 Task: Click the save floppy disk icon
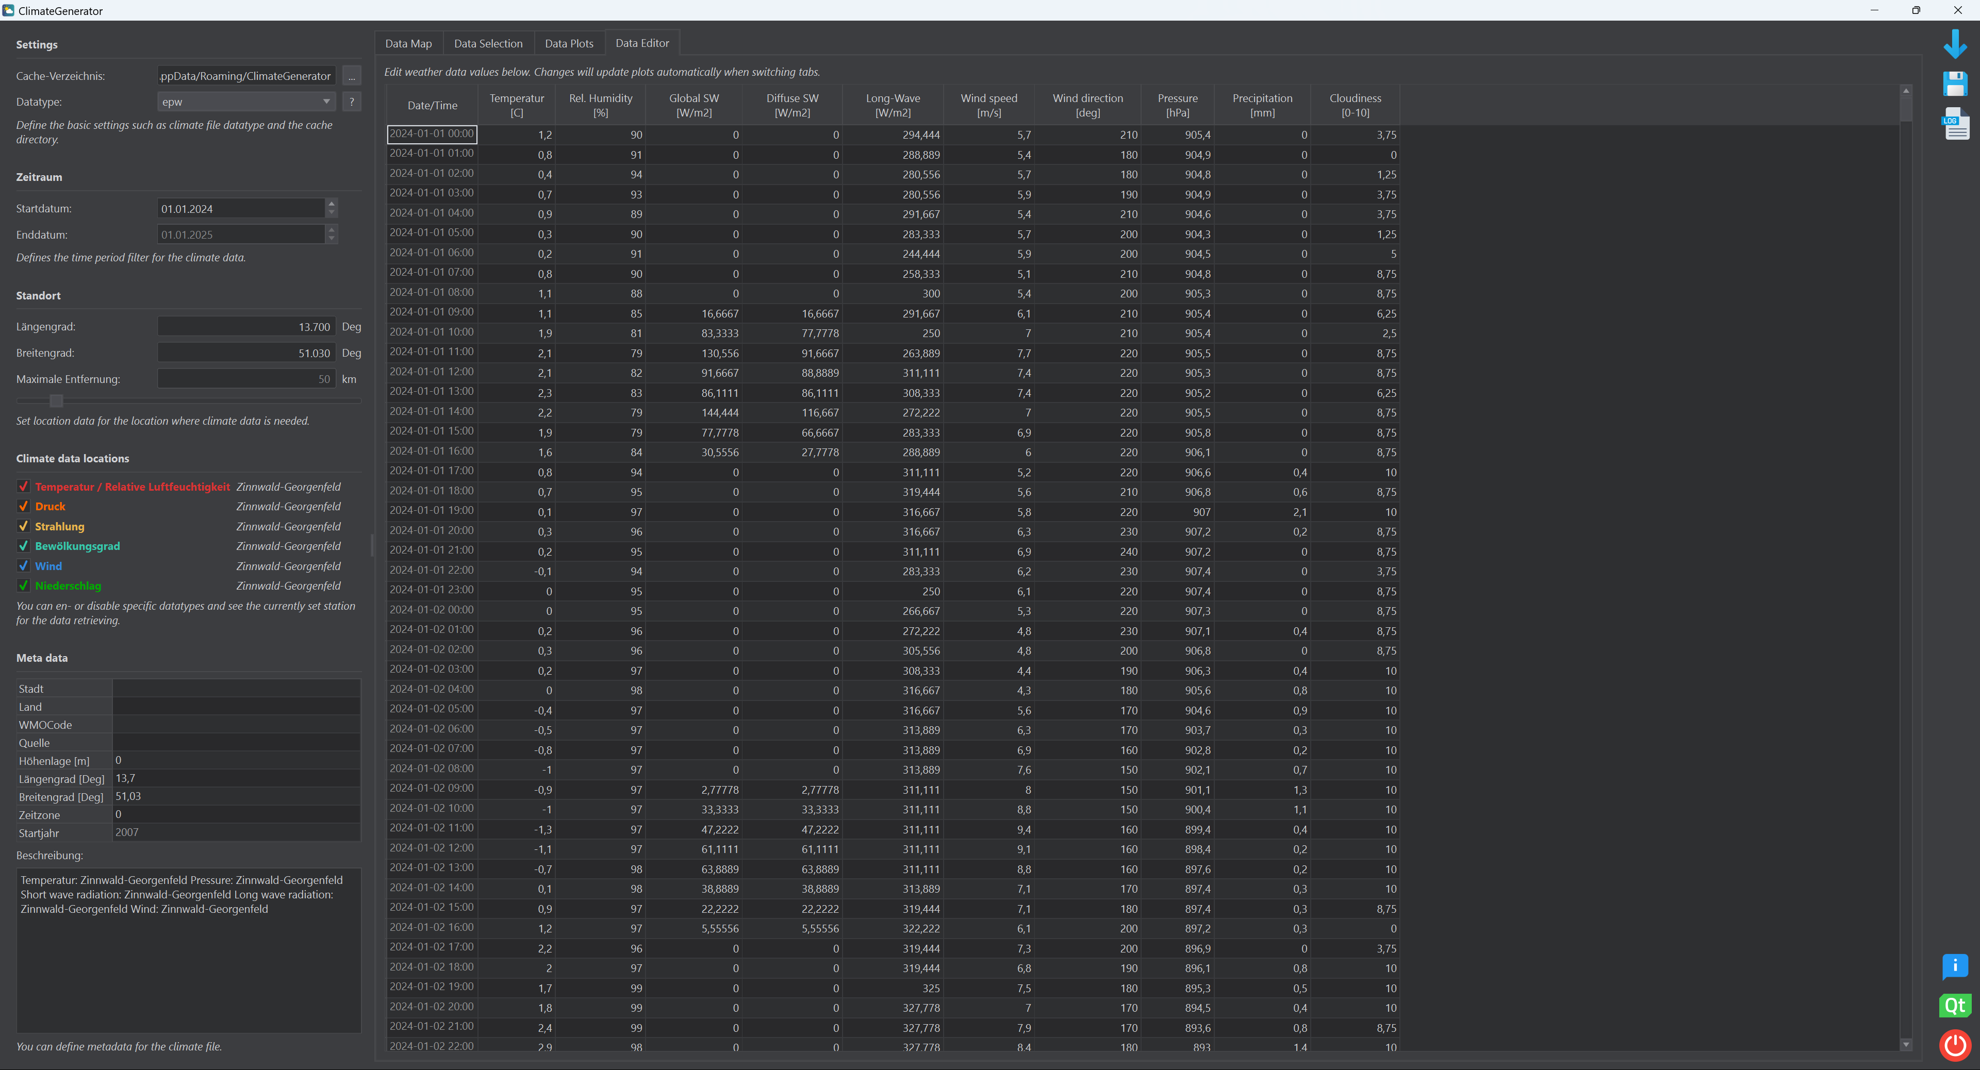click(x=1955, y=83)
